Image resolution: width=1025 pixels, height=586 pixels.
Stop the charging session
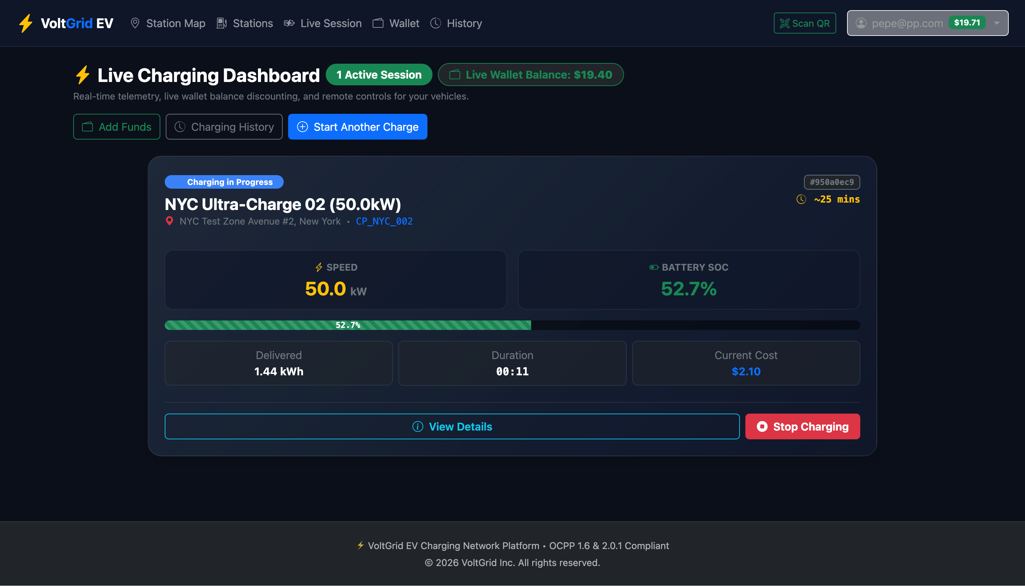(x=803, y=426)
